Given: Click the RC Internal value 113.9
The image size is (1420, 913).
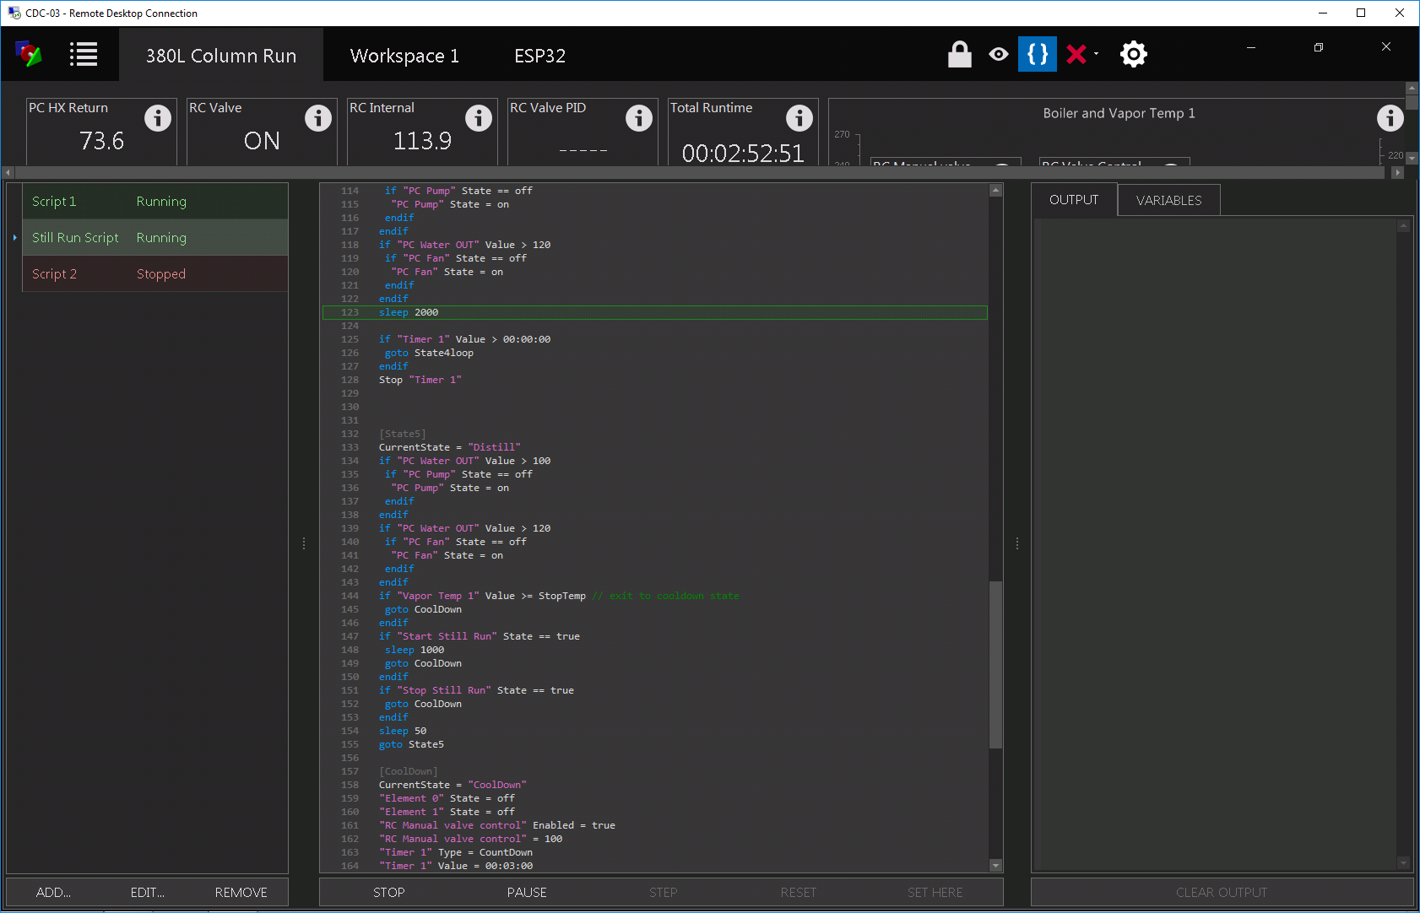Looking at the screenshot, I should point(422,141).
